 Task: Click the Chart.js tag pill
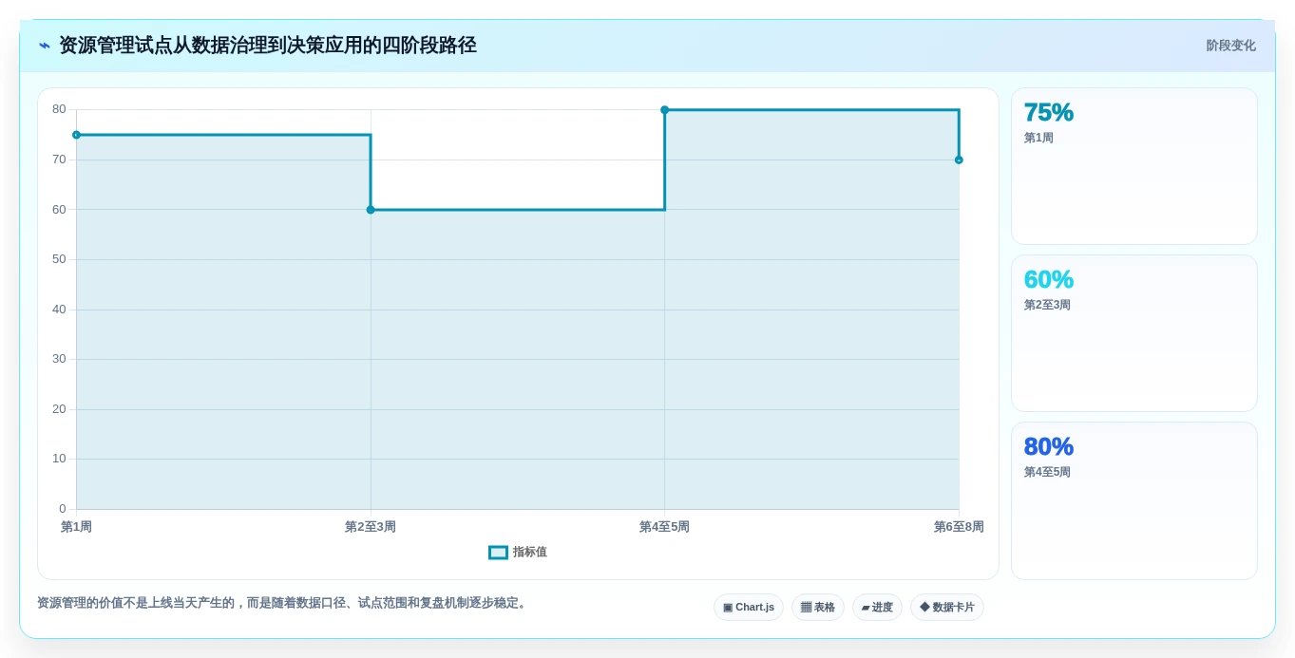pyautogui.click(x=749, y=608)
